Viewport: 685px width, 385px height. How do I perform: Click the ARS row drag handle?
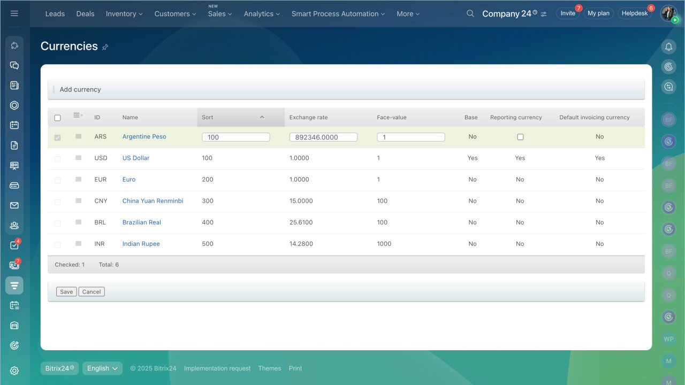click(x=78, y=136)
